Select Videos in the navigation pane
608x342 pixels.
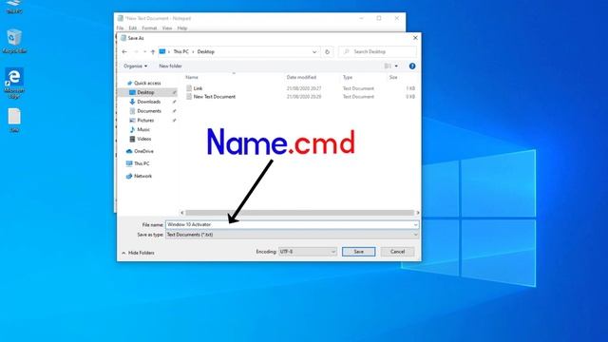pyautogui.click(x=143, y=139)
